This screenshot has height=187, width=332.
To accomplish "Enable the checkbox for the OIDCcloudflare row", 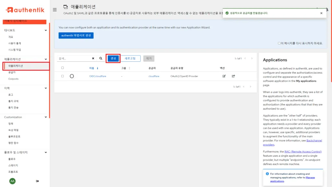I will pos(63,76).
